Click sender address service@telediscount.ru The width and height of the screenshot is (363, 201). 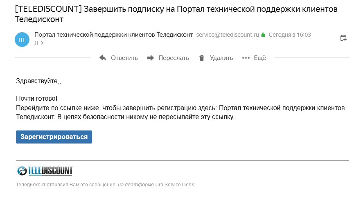click(x=228, y=35)
